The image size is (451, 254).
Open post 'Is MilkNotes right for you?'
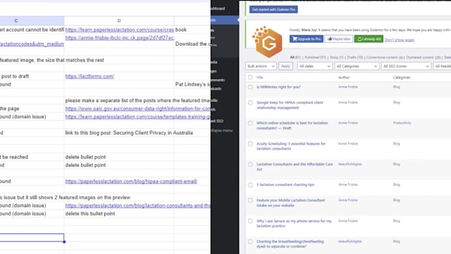[x=279, y=87]
